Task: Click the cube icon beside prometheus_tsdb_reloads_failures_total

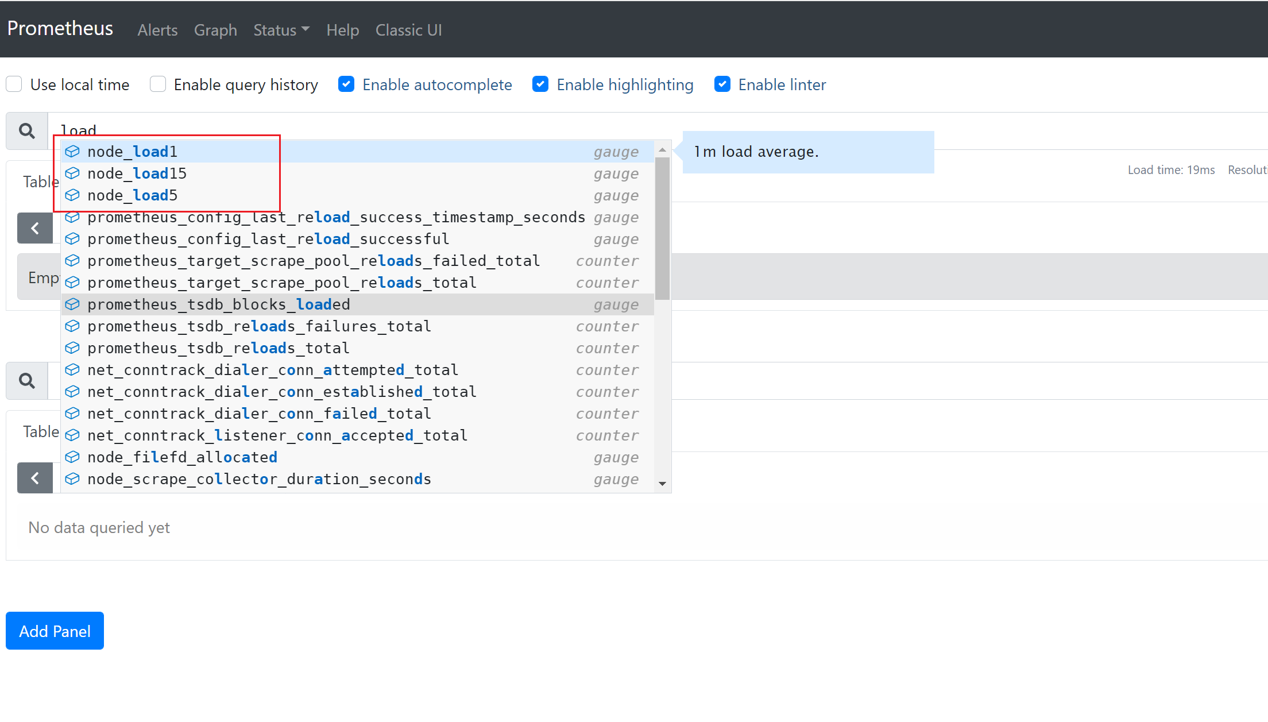Action: click(x=72, y=326)
